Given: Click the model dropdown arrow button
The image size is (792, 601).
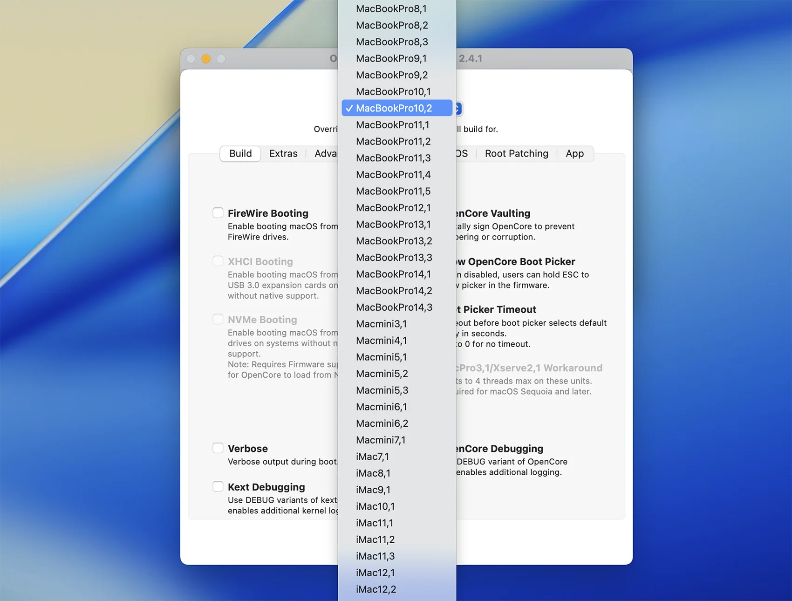Looking at the screenshot, I should 458,109.
